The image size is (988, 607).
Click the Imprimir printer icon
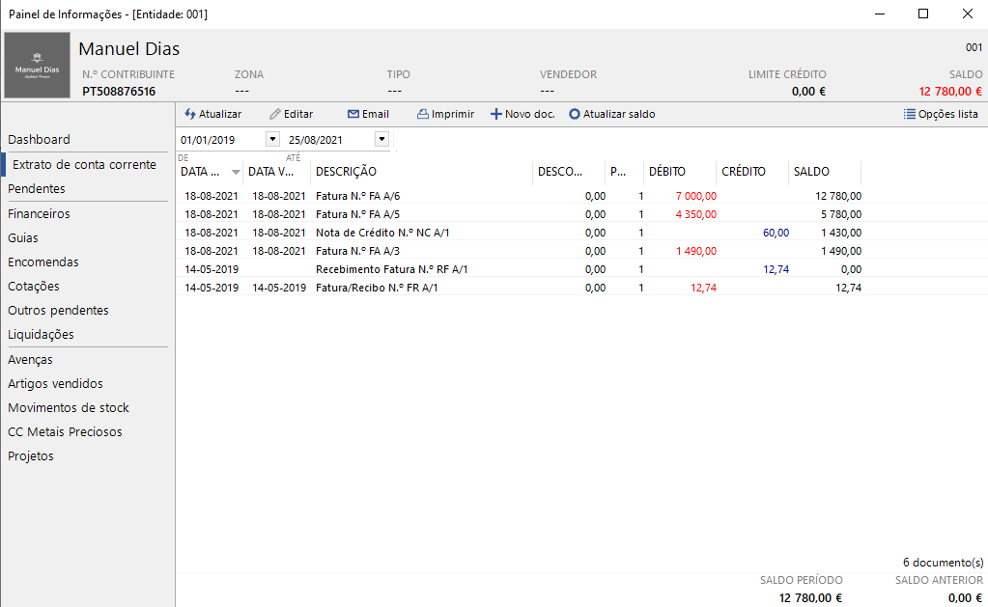[423, 114]
